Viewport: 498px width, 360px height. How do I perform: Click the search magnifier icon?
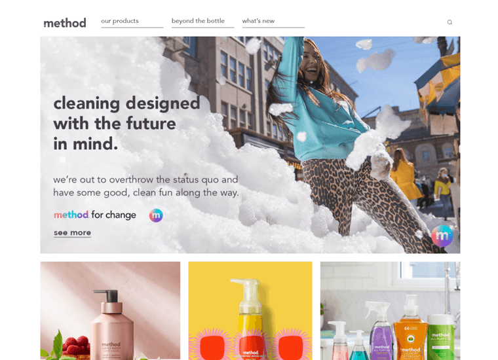click(450, 22)
